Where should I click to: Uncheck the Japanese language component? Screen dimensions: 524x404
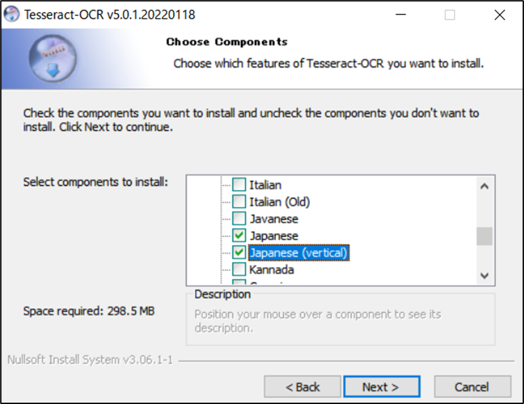pos(240,236)
